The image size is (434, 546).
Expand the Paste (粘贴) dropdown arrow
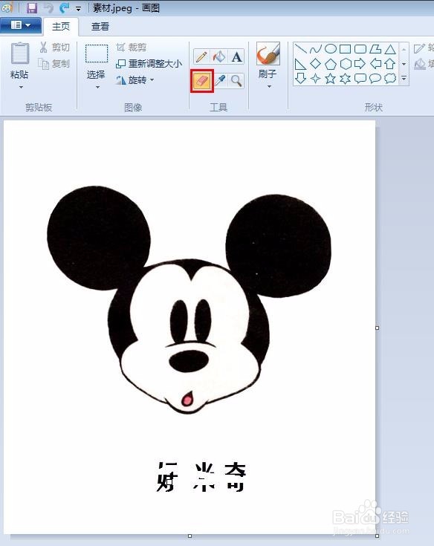pyautogui.click(x=21, y=87)
